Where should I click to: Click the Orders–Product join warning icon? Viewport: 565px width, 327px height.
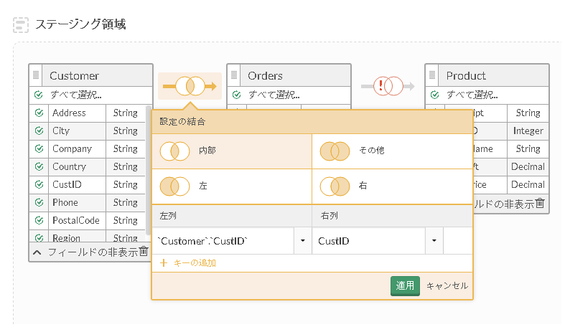[388, 87]
